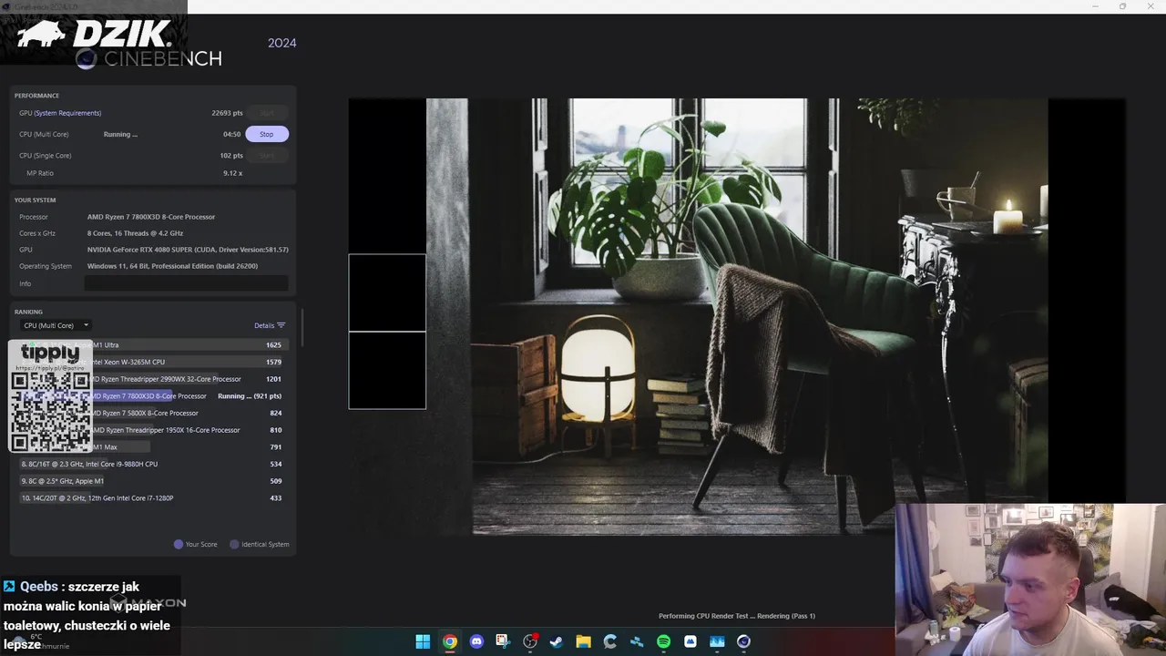Image resolution: width=1166 pixels, height=656 pixels.
Task: Click the Identical System legend marker
Action: tap(234, 544)
